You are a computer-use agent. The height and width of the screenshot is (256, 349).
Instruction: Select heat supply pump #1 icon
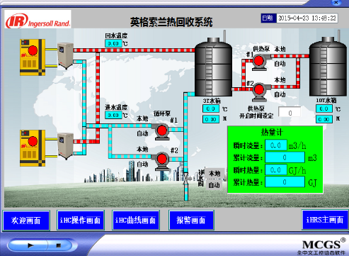(x=259, y=62)
